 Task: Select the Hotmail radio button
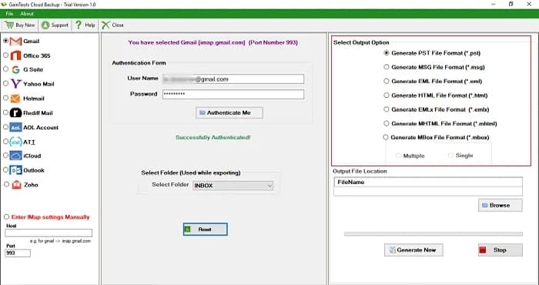[x=6, y=98]
